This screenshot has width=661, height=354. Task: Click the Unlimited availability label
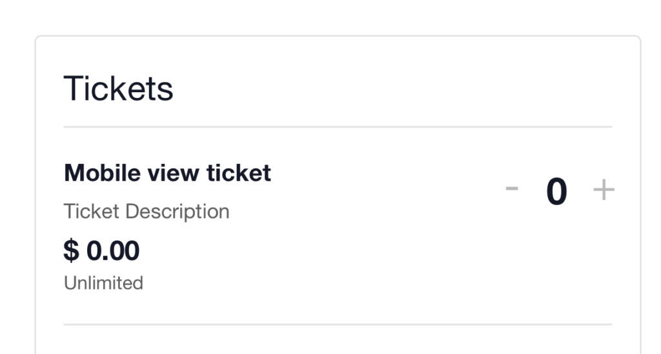point(103,282)
